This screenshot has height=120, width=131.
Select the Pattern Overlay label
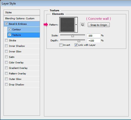coord(17,74)
